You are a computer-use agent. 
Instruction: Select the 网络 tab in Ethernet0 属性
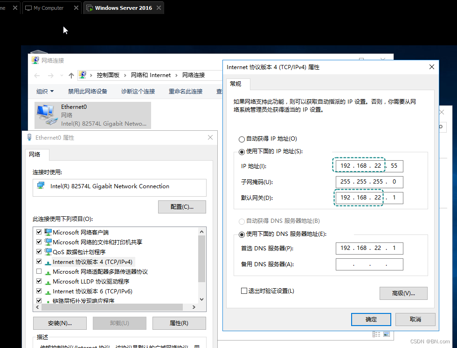pos(37,155)
